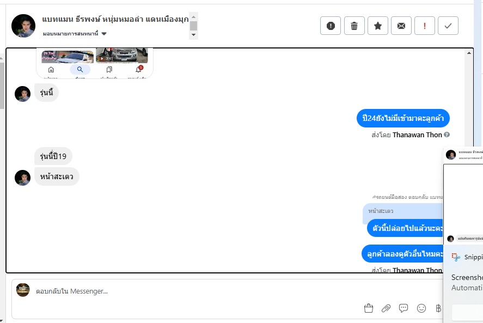Click the ปี24ยังไม่มีเข้ามาคะลูกค้า message bubble

(x=403, y=118)
